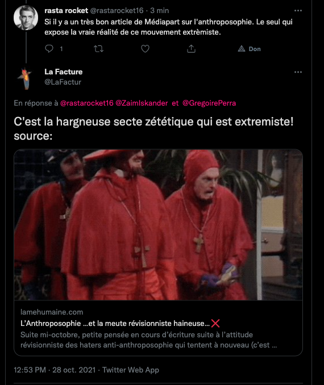This screenshot has width=324, height=385.
Task: Open the @GregoirePerra mention
Action: click(x=209, y=103)
